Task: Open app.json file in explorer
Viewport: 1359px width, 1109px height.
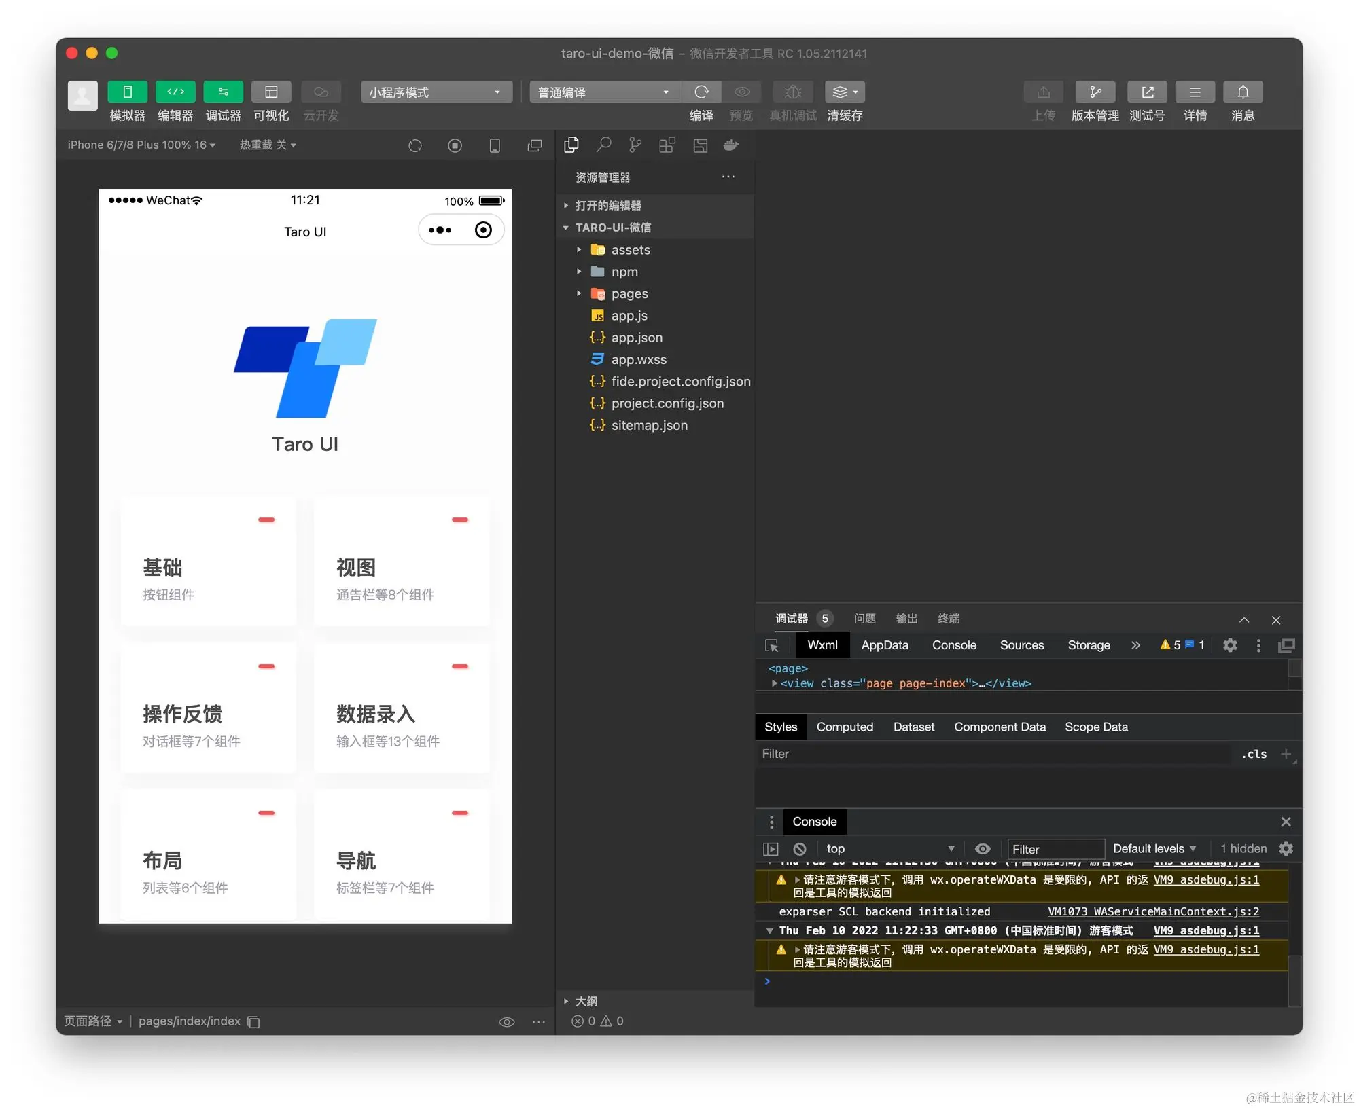Action: coord(636,338)
